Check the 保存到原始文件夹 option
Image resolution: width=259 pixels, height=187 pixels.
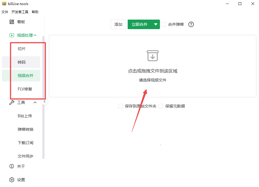(120, 106)
